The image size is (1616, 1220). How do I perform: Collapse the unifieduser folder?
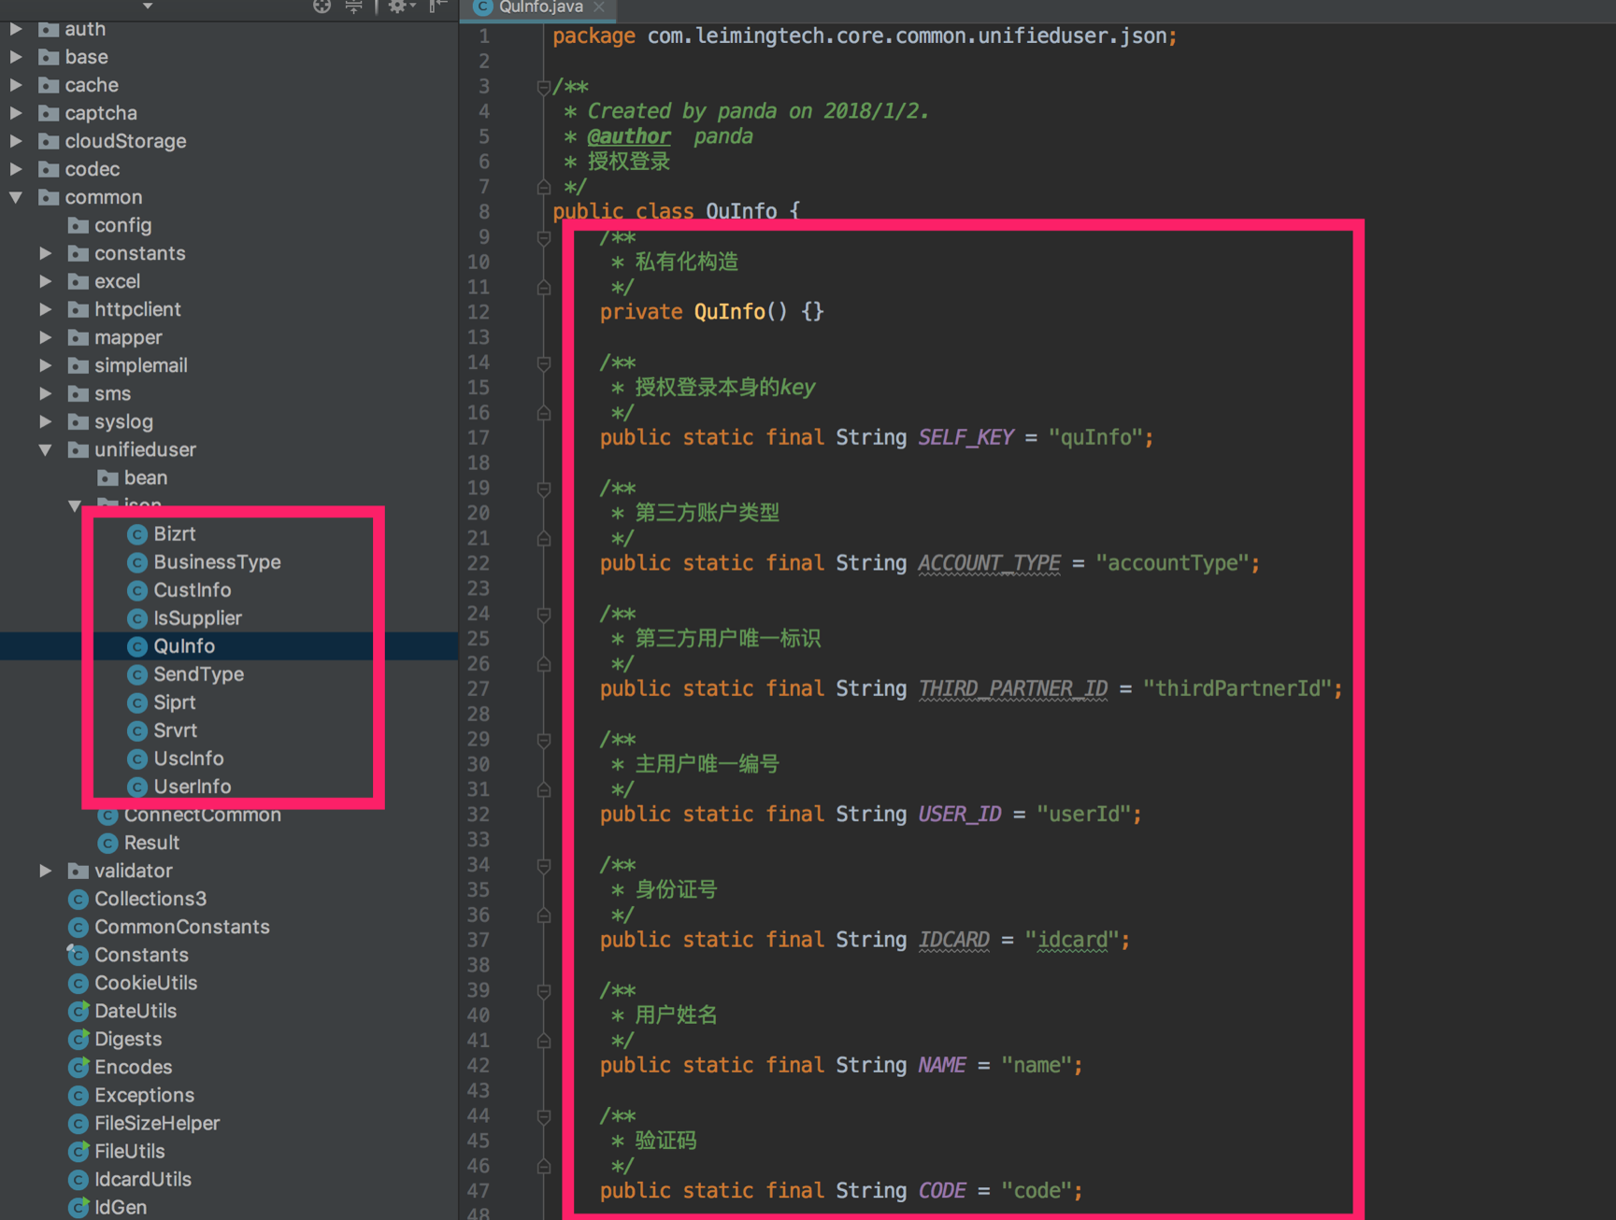click(46, 449)
